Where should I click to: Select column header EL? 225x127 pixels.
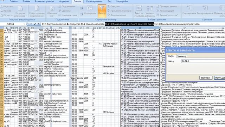(140, 28)
